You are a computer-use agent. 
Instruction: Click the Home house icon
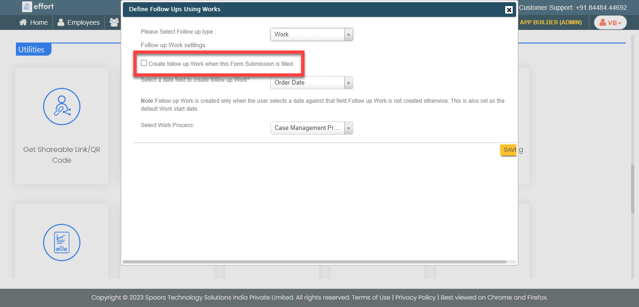[23, 22]
